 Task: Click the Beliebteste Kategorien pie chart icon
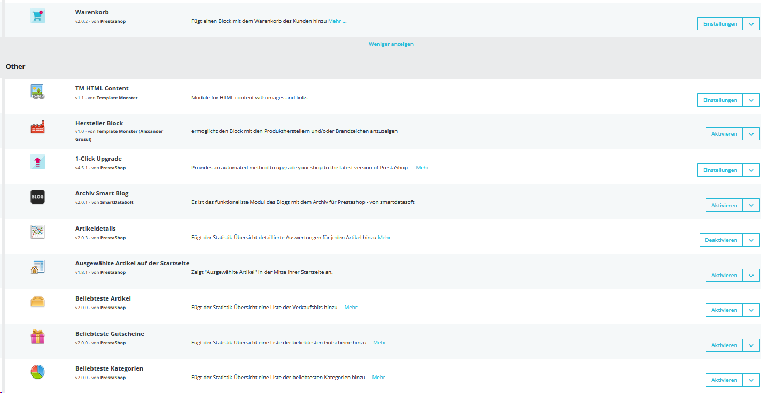pos(37,372)
